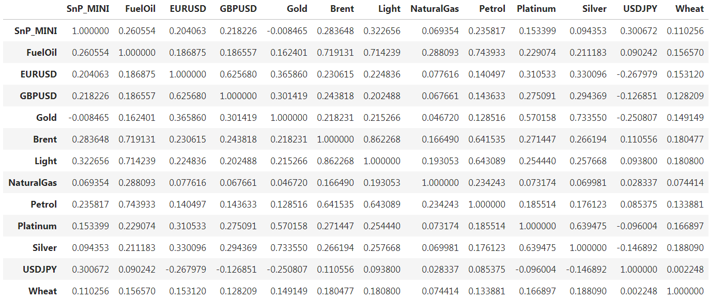Click the Silver row label
The width and height of the screenshot is (709, 300).
click(x=44, y=247)
